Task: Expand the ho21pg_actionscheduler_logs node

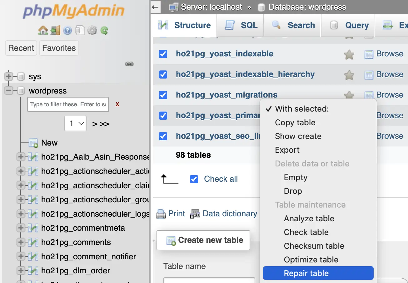Action: (21, 214)
